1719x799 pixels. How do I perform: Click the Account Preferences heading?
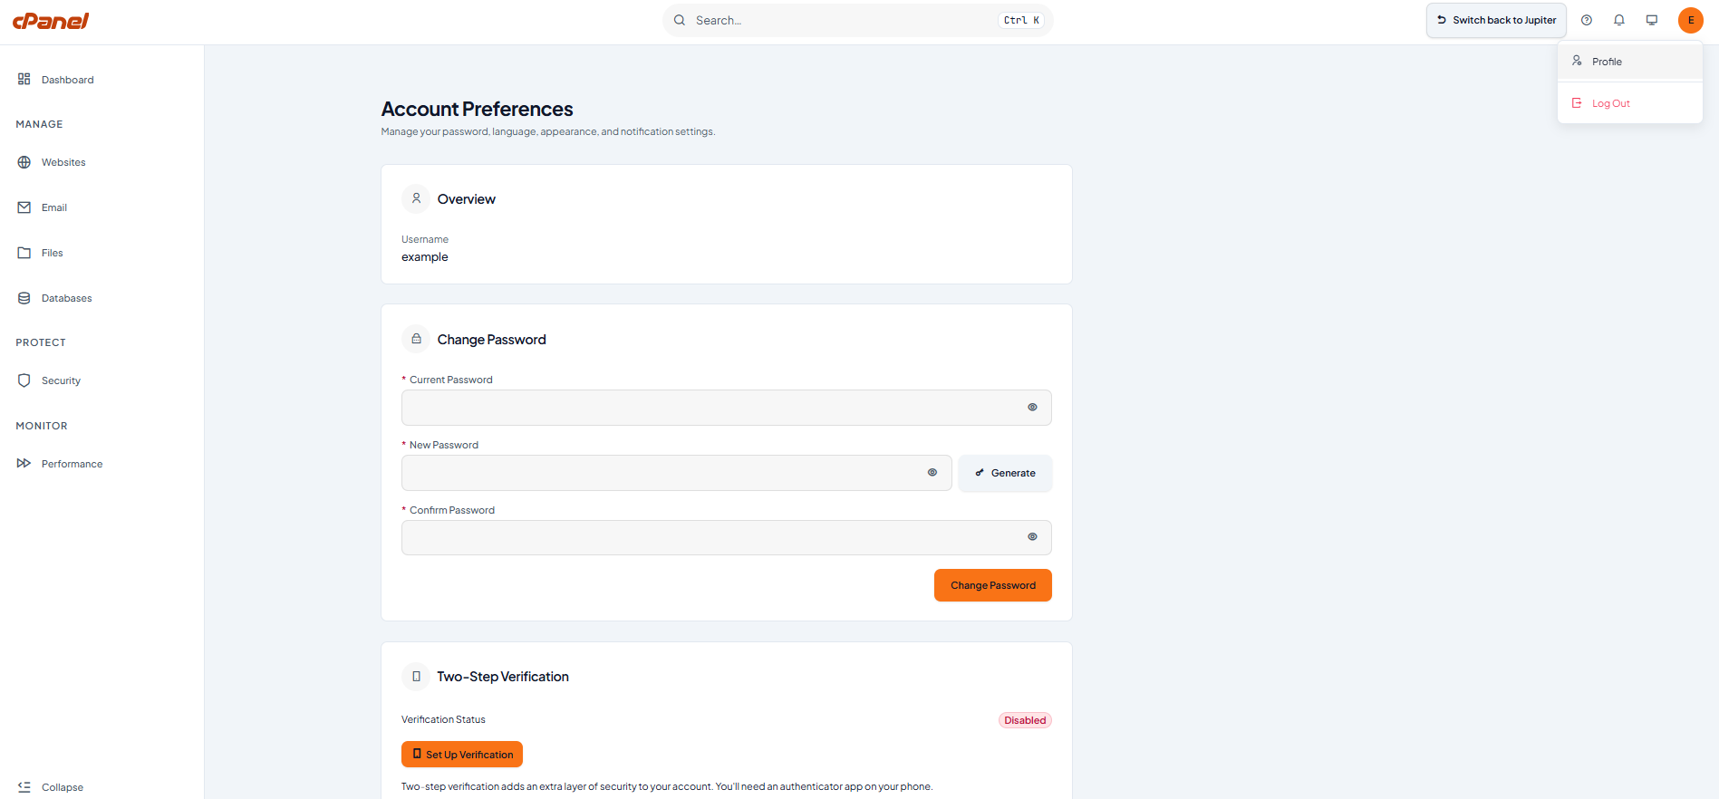pos(477,109)
